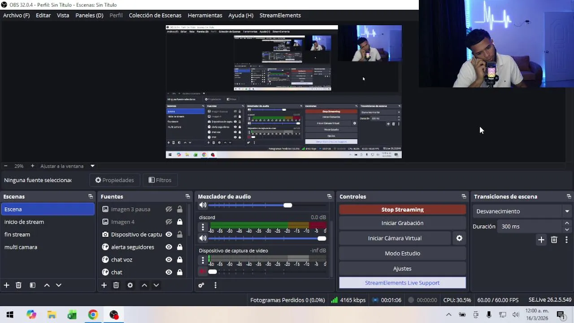Viewport: 574px width, 323px height.
Task: Undock the Controles panel
Action: pyautogui.click(x=464, y=196)
